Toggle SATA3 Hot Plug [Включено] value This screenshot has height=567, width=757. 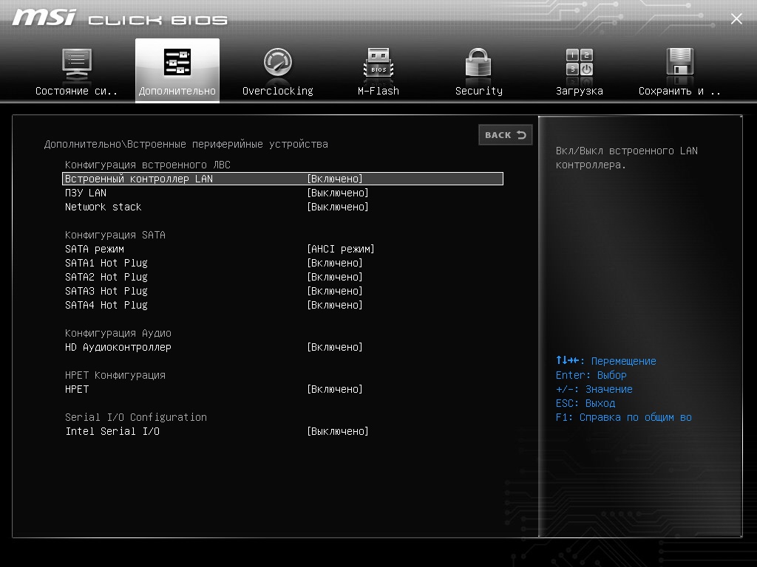(x=335, y=291)
